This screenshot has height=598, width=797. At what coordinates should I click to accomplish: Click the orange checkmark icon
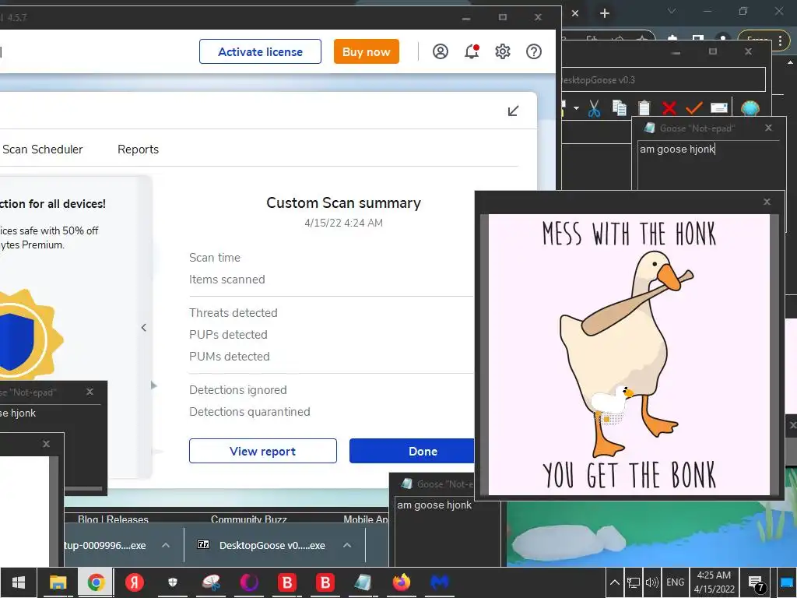(693, 107)
